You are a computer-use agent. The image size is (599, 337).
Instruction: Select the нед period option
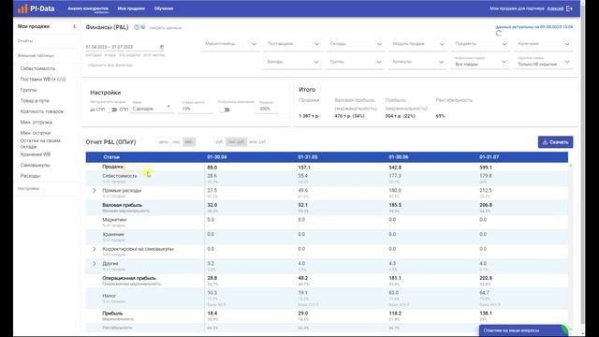176,141
